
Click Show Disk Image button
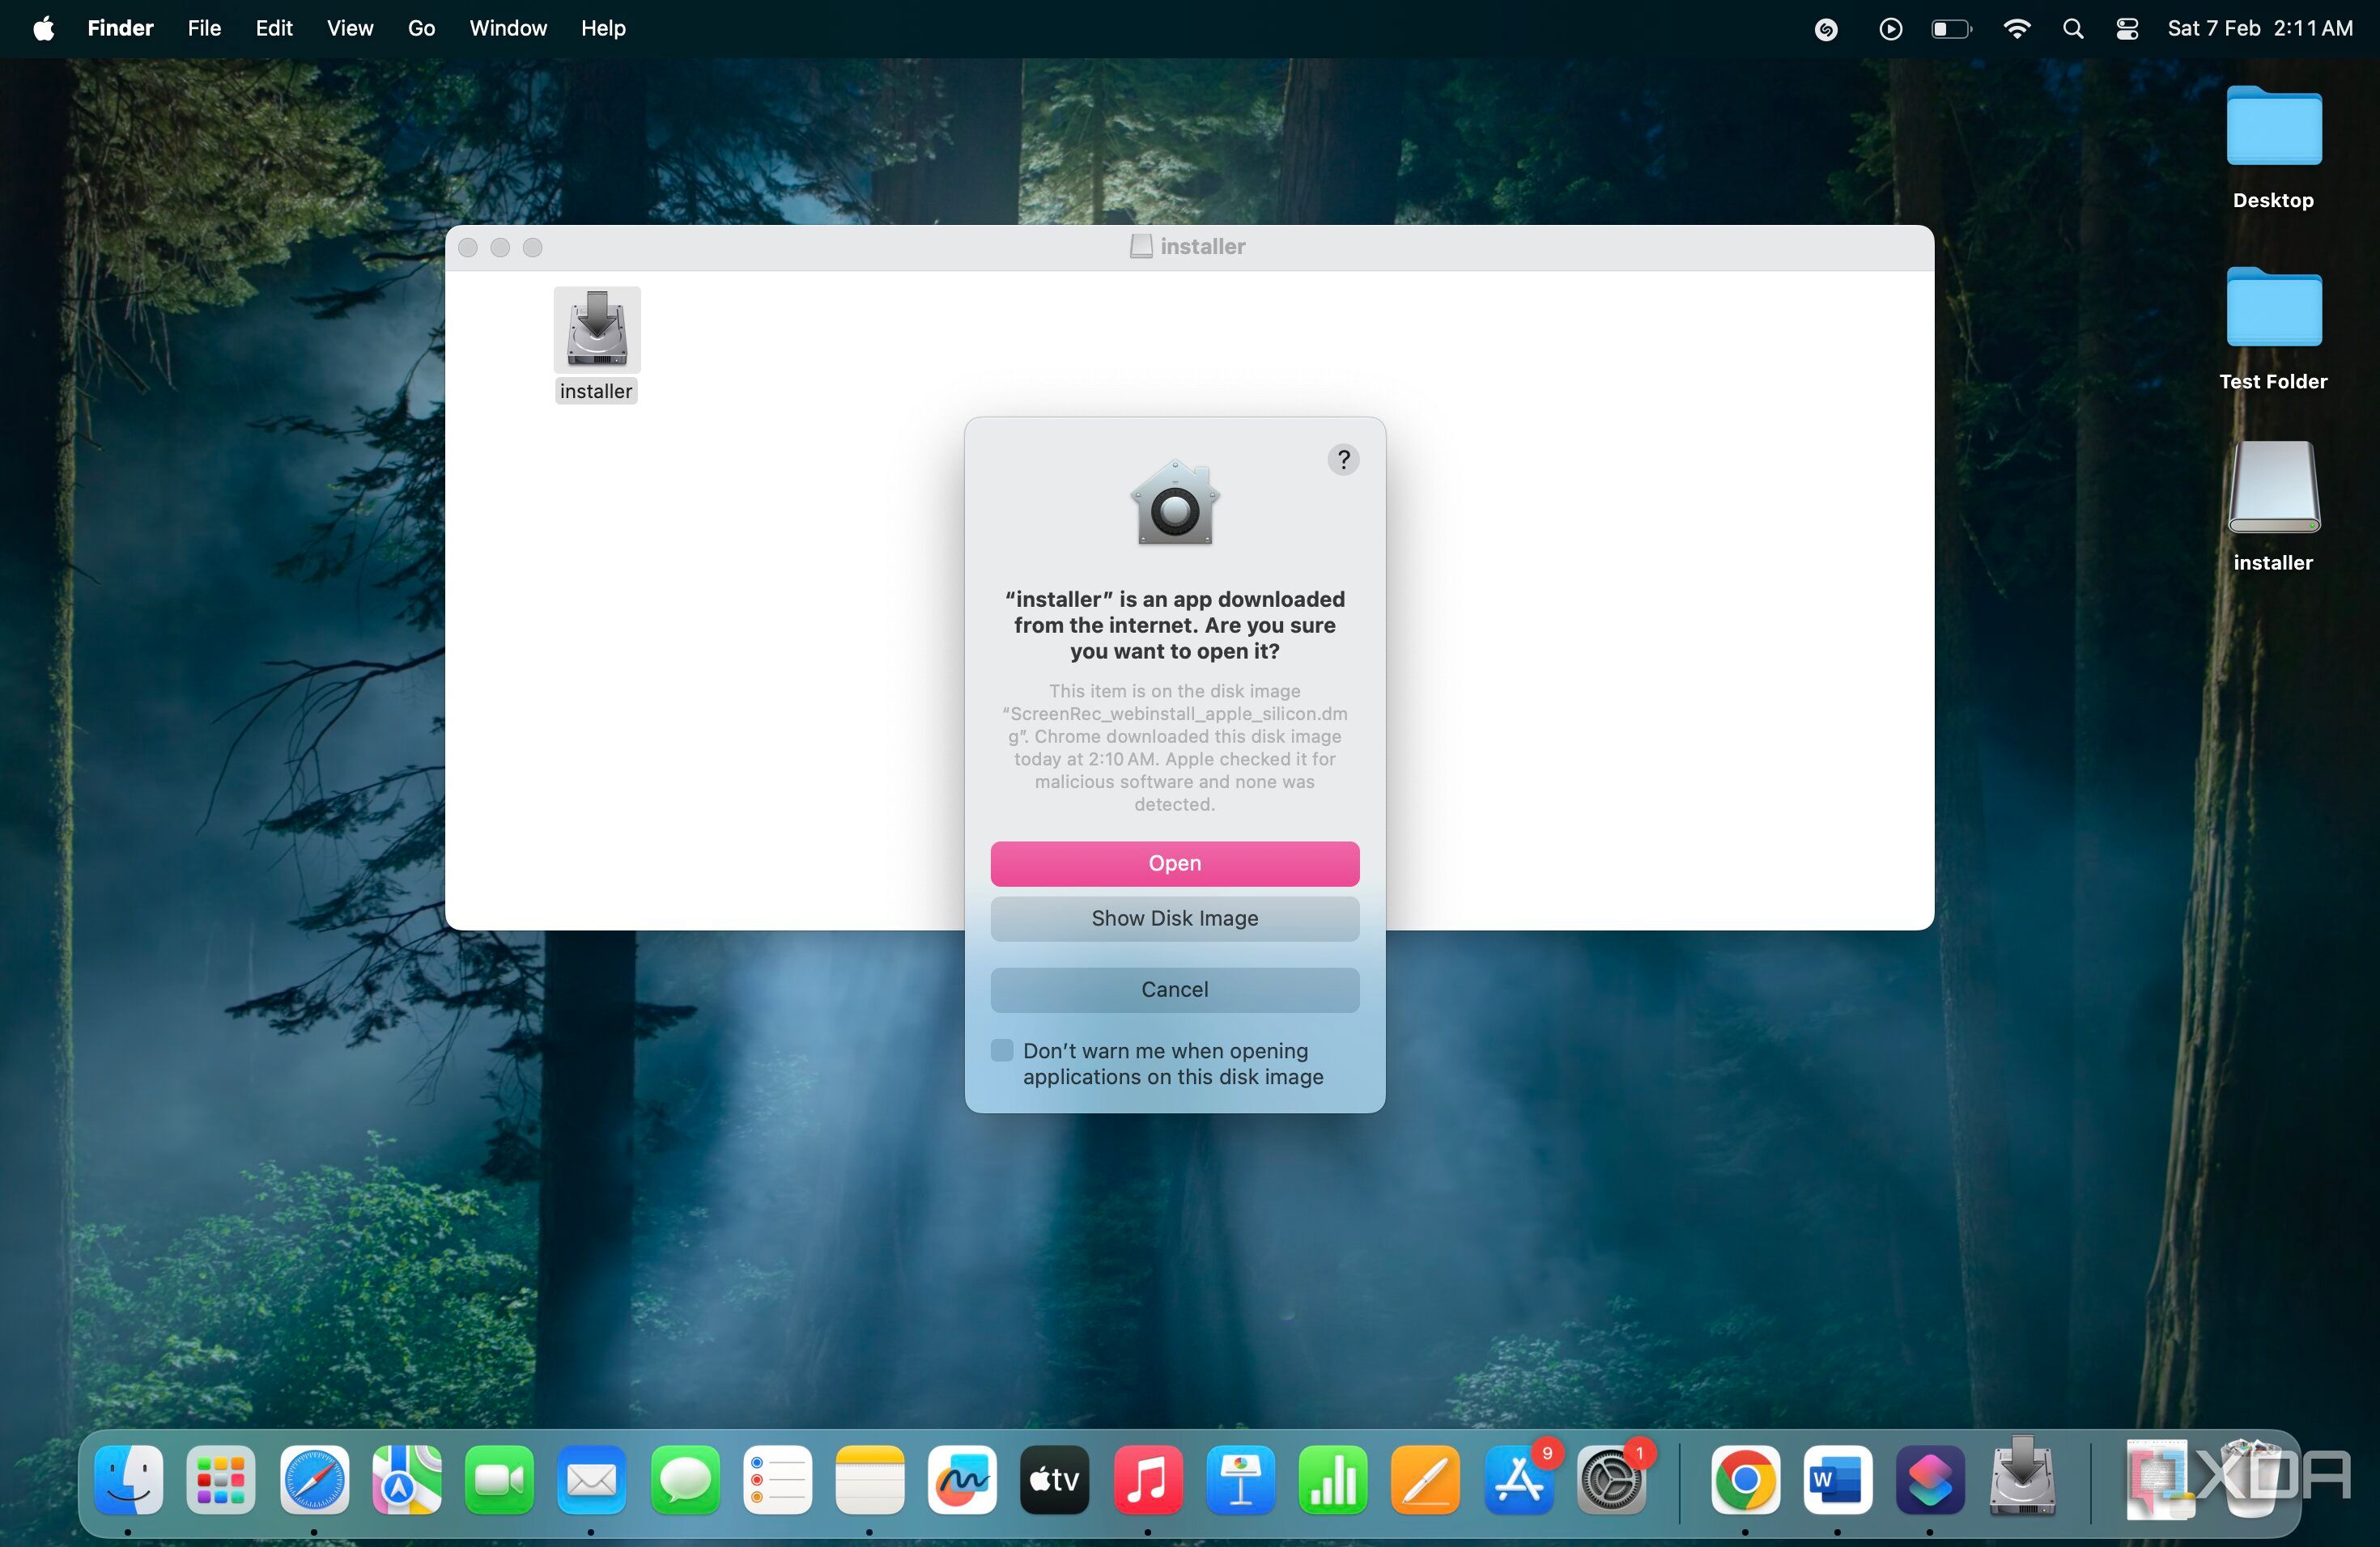click(x=1174, y=918)
